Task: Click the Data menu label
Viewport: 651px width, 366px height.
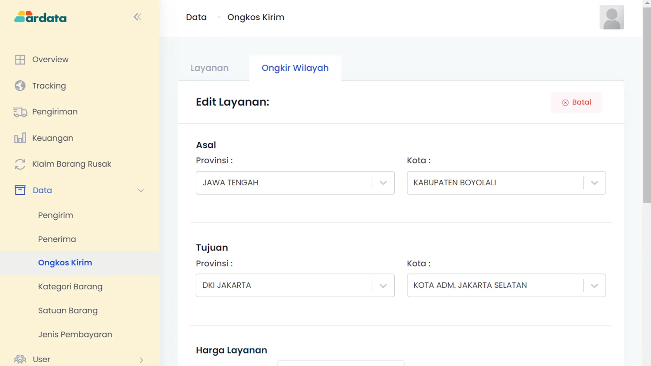Action: click(x=42, y=190)
